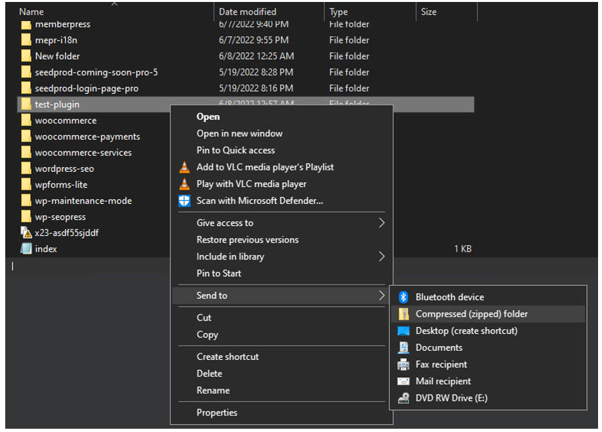Click the Mail recipient envelope icon
This screenshot has width=602, height=432.
404,382
